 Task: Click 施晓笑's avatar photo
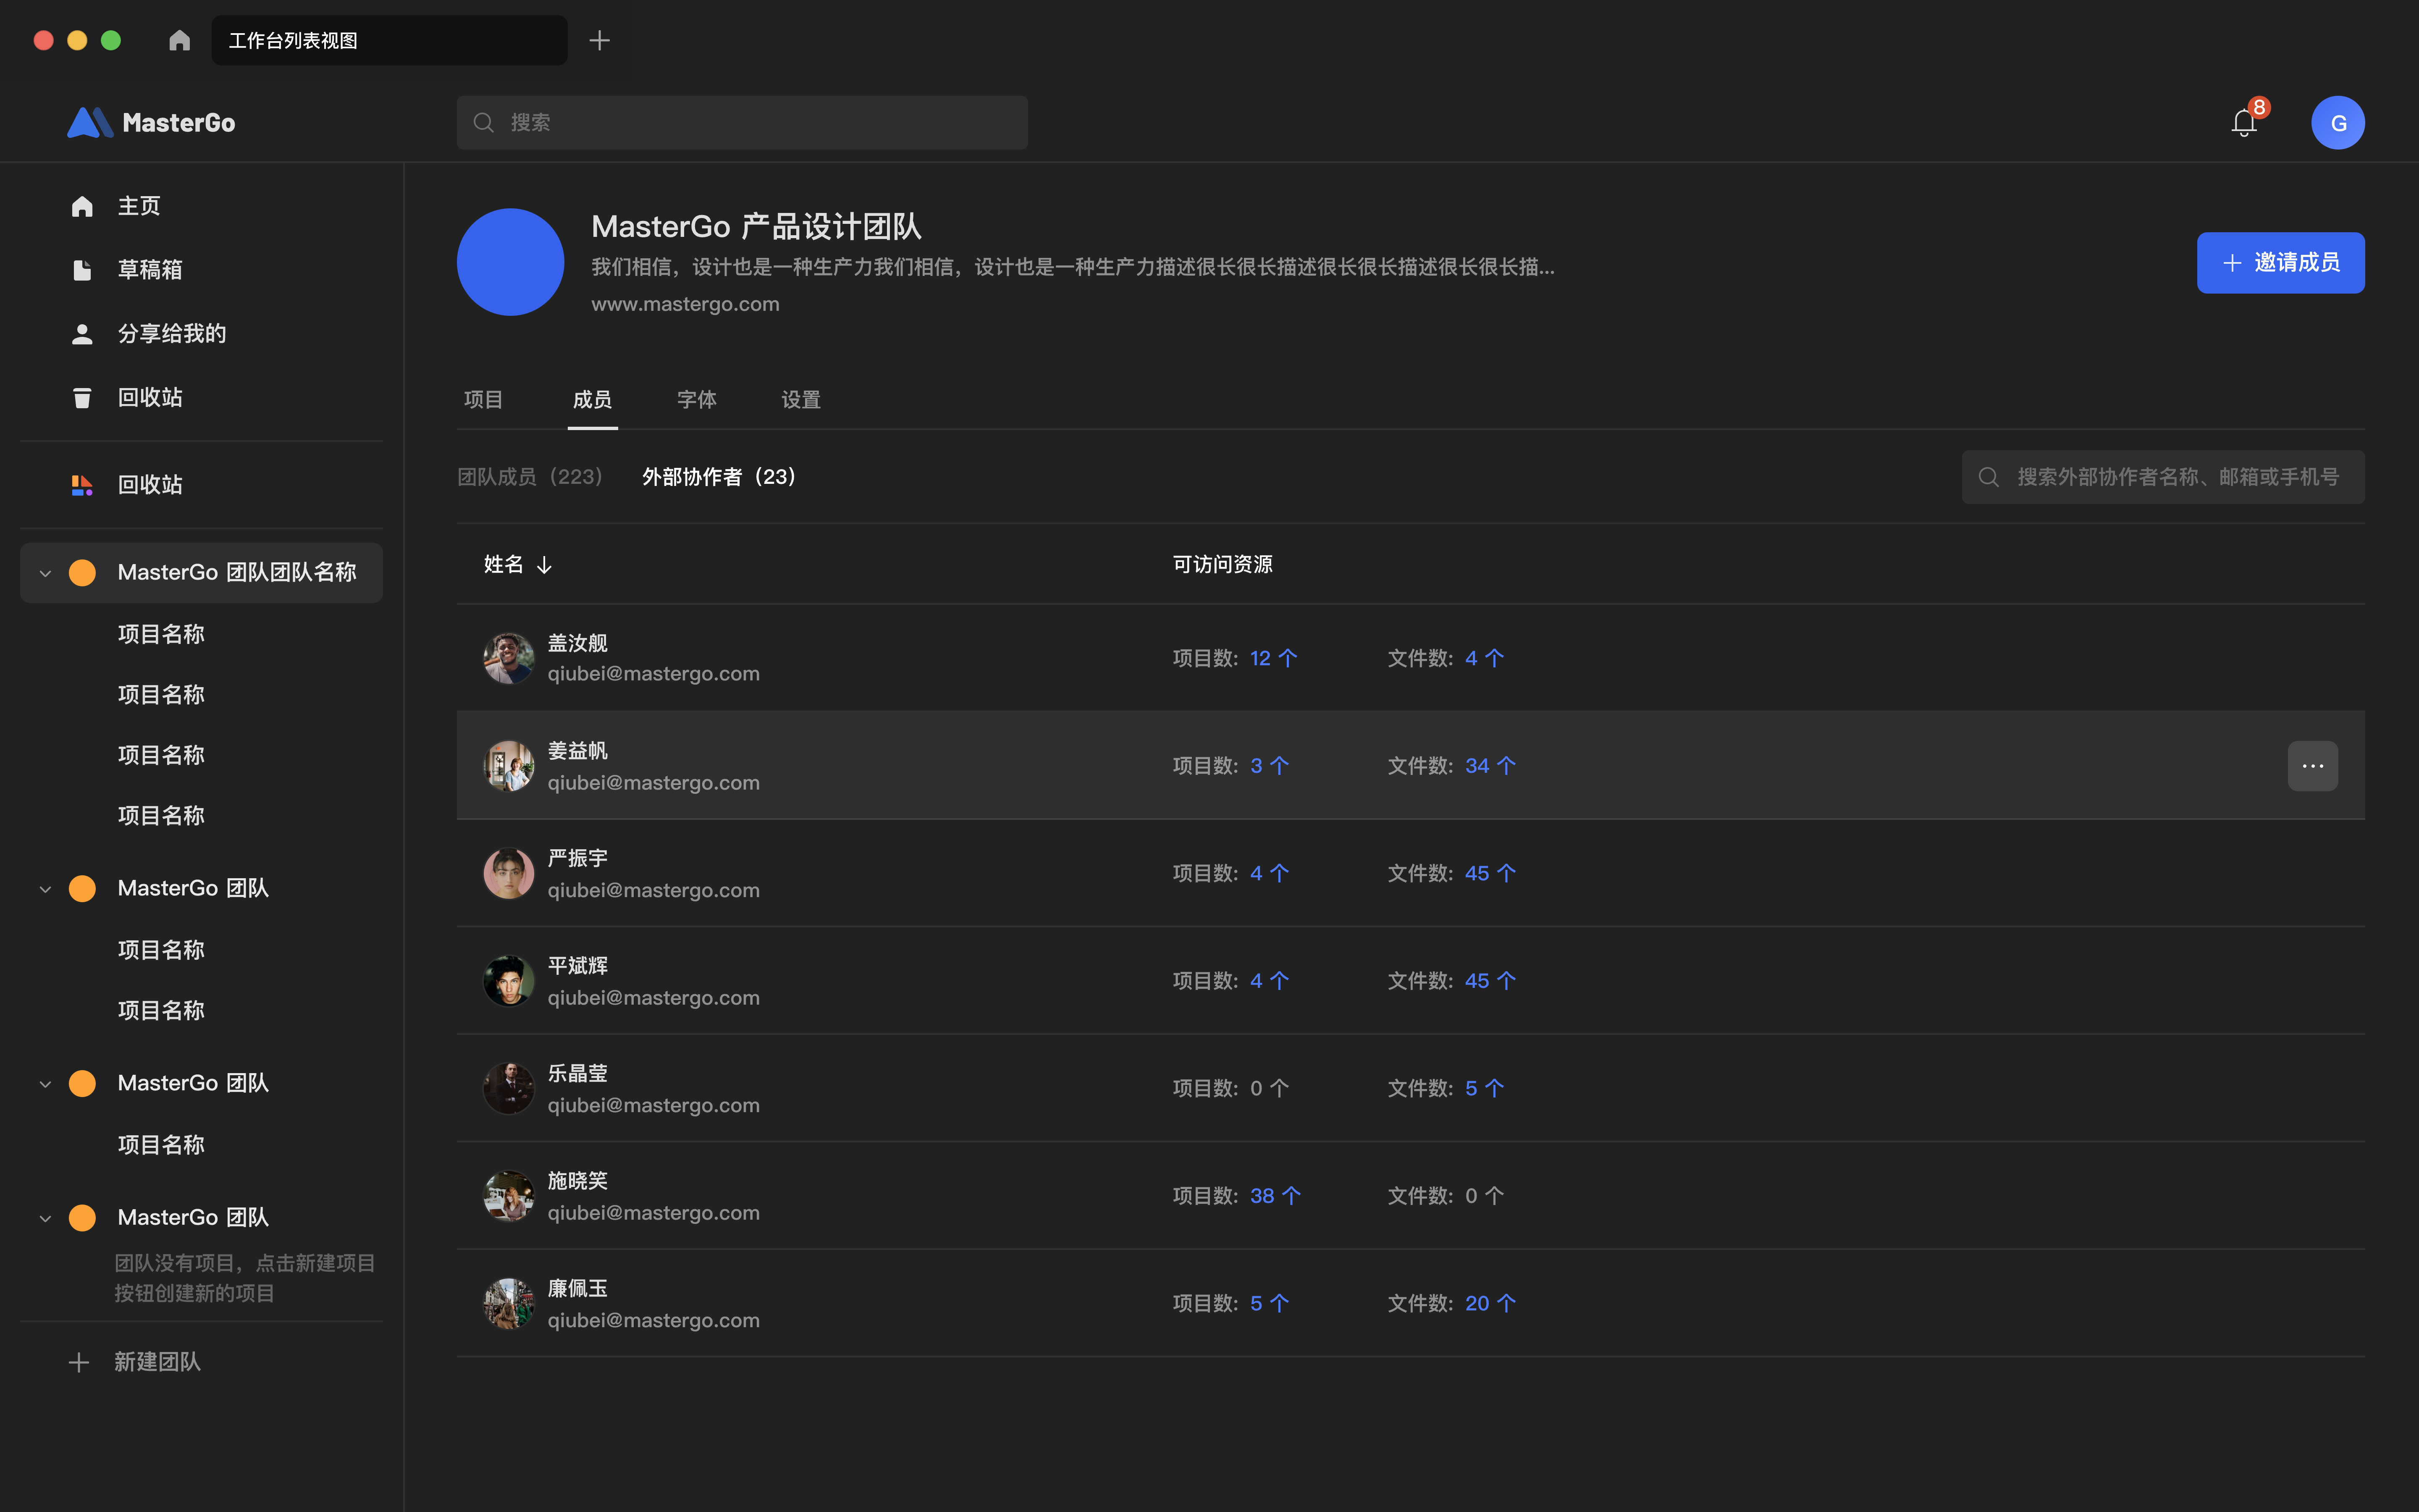tap(509, 1196)
